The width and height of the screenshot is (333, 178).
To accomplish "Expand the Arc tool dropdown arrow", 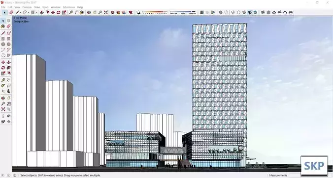I will [29, 13].
